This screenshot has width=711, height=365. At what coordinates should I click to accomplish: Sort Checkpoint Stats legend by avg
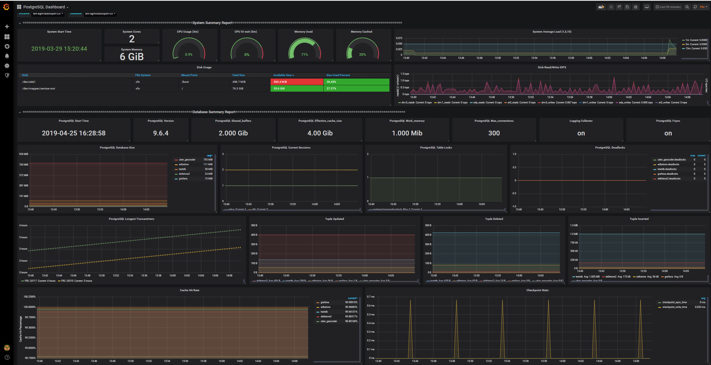(703, 298)
